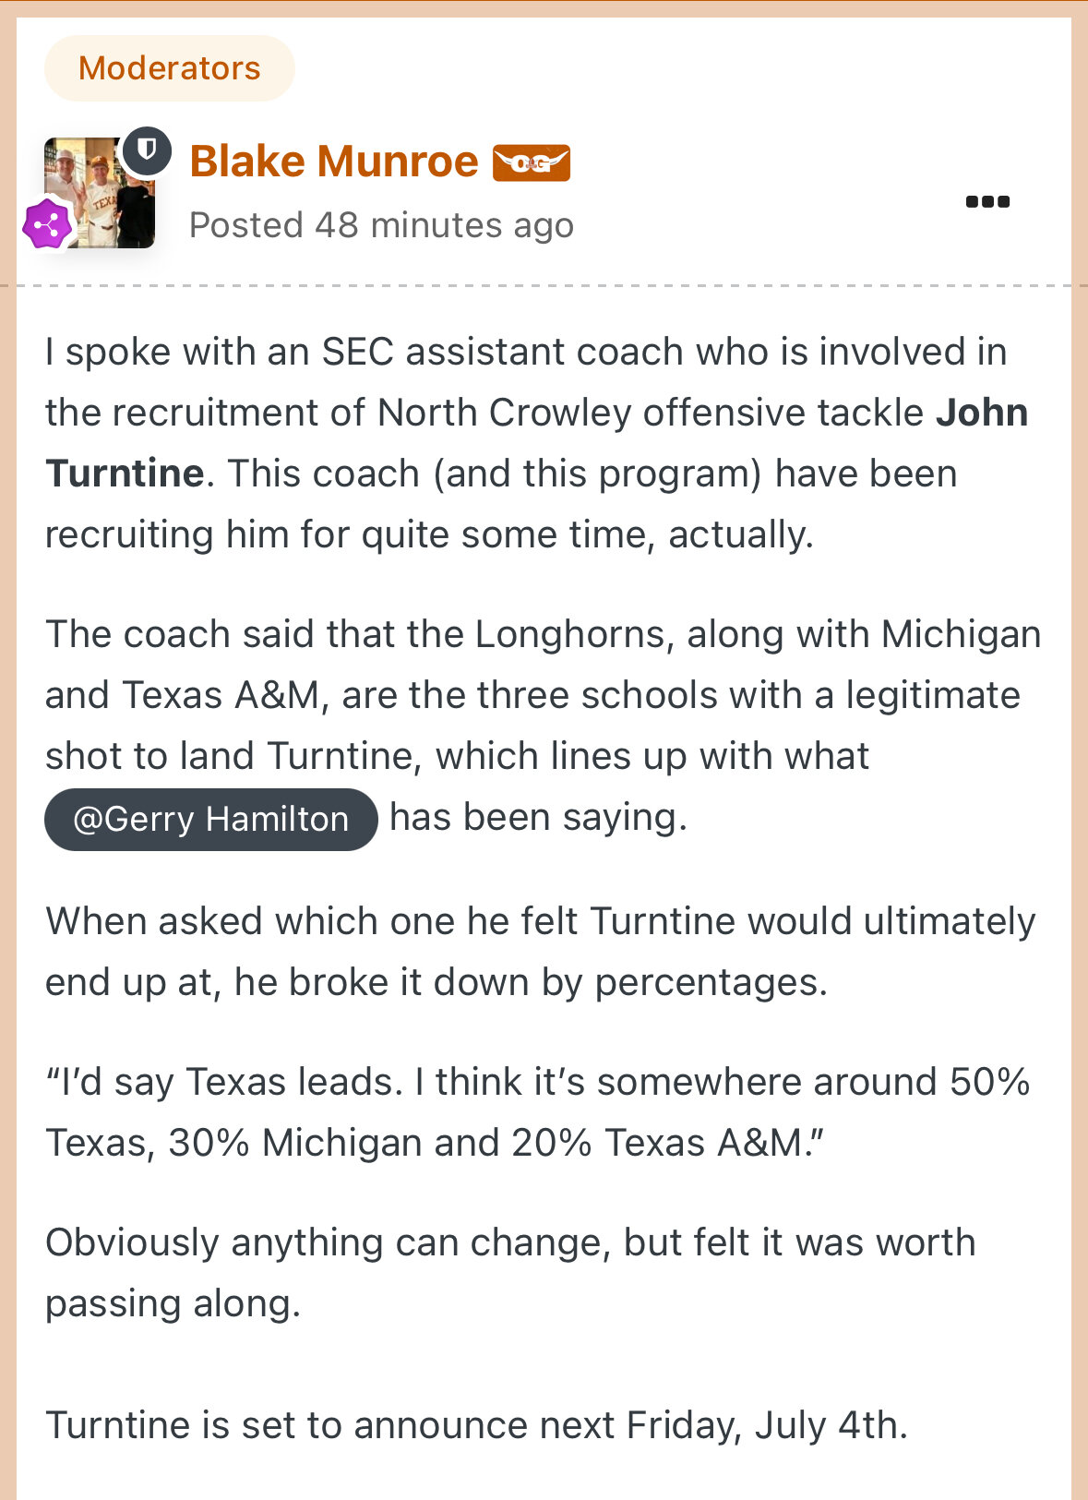Open Blake Munroe's profile name link
Image resolution: width=1088 pixels, height=1500 pixels.
(x=334, y=162)
